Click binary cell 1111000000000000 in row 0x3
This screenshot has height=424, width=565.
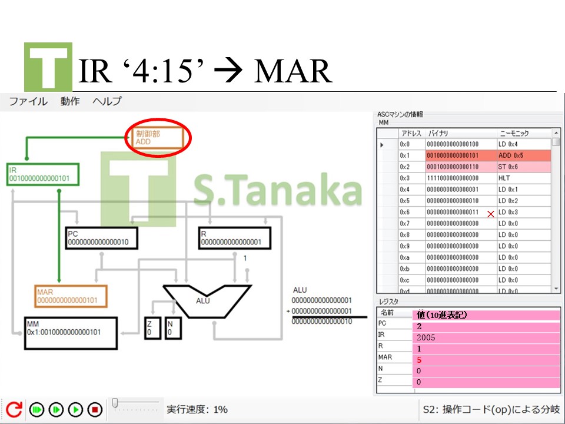point(461,178)
